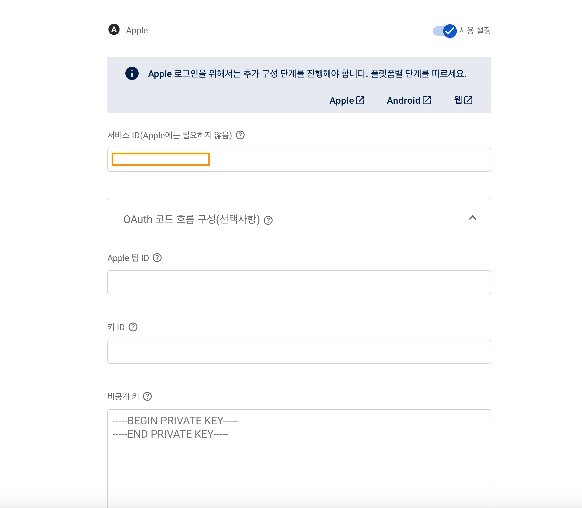Screen dimensions: 582x508
Task: Click the 서비스 ID(Apple에는 필요하지 않음) label
Action: (x=170, y=135)
